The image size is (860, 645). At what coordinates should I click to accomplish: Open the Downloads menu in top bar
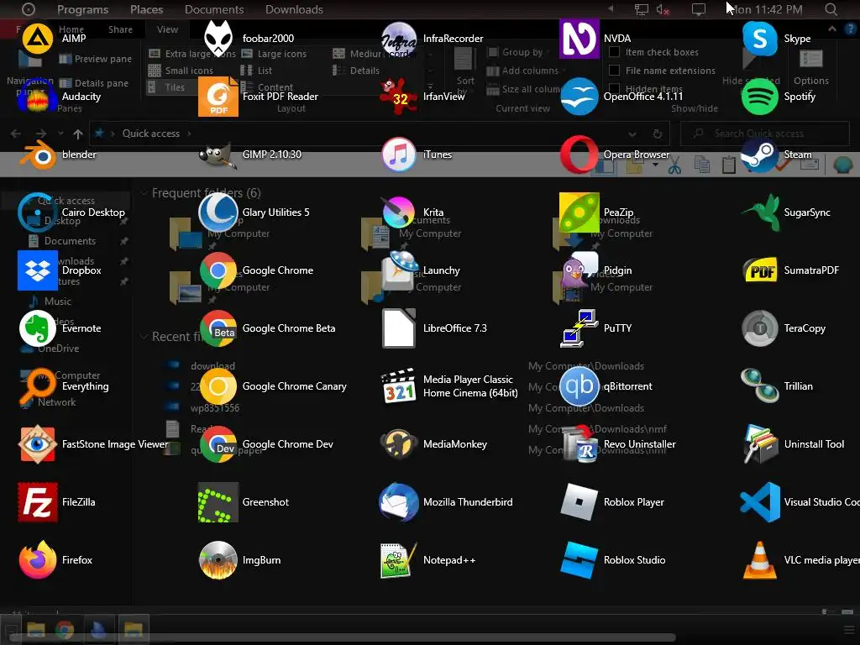point(294,9)
